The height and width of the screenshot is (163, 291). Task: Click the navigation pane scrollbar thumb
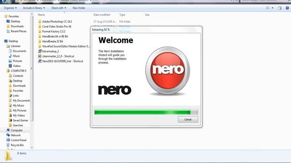32,68
